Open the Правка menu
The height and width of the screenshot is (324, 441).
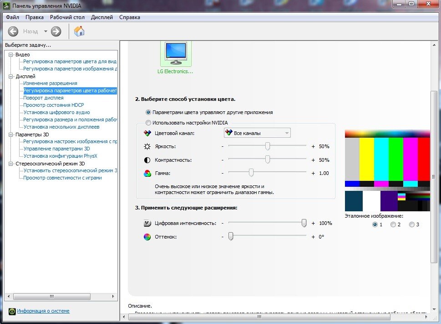tap(34, 17)
